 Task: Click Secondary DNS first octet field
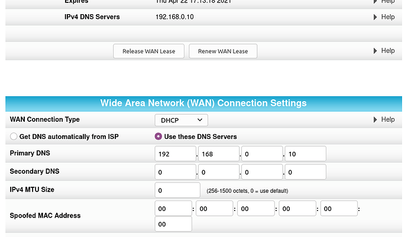pyautogui.click(x=176, y=172)
